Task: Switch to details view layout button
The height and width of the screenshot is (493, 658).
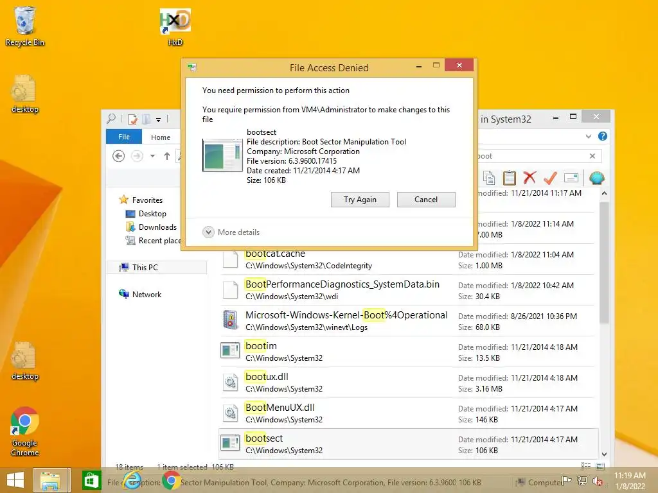Action: 586,466
